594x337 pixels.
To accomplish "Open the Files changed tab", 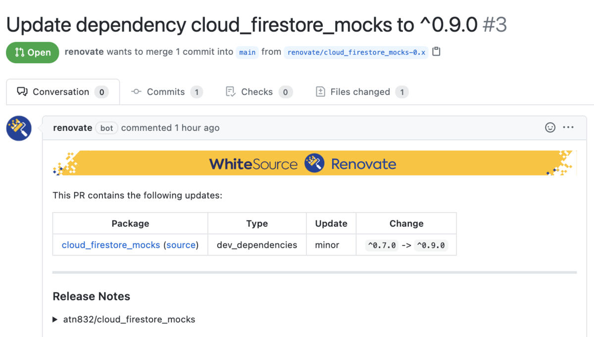I will [362, 92].
